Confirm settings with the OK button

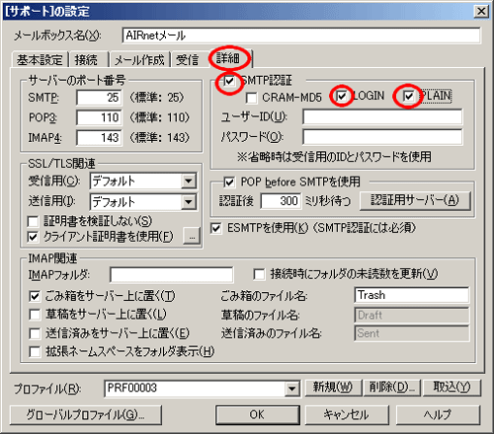click(258, 414)
